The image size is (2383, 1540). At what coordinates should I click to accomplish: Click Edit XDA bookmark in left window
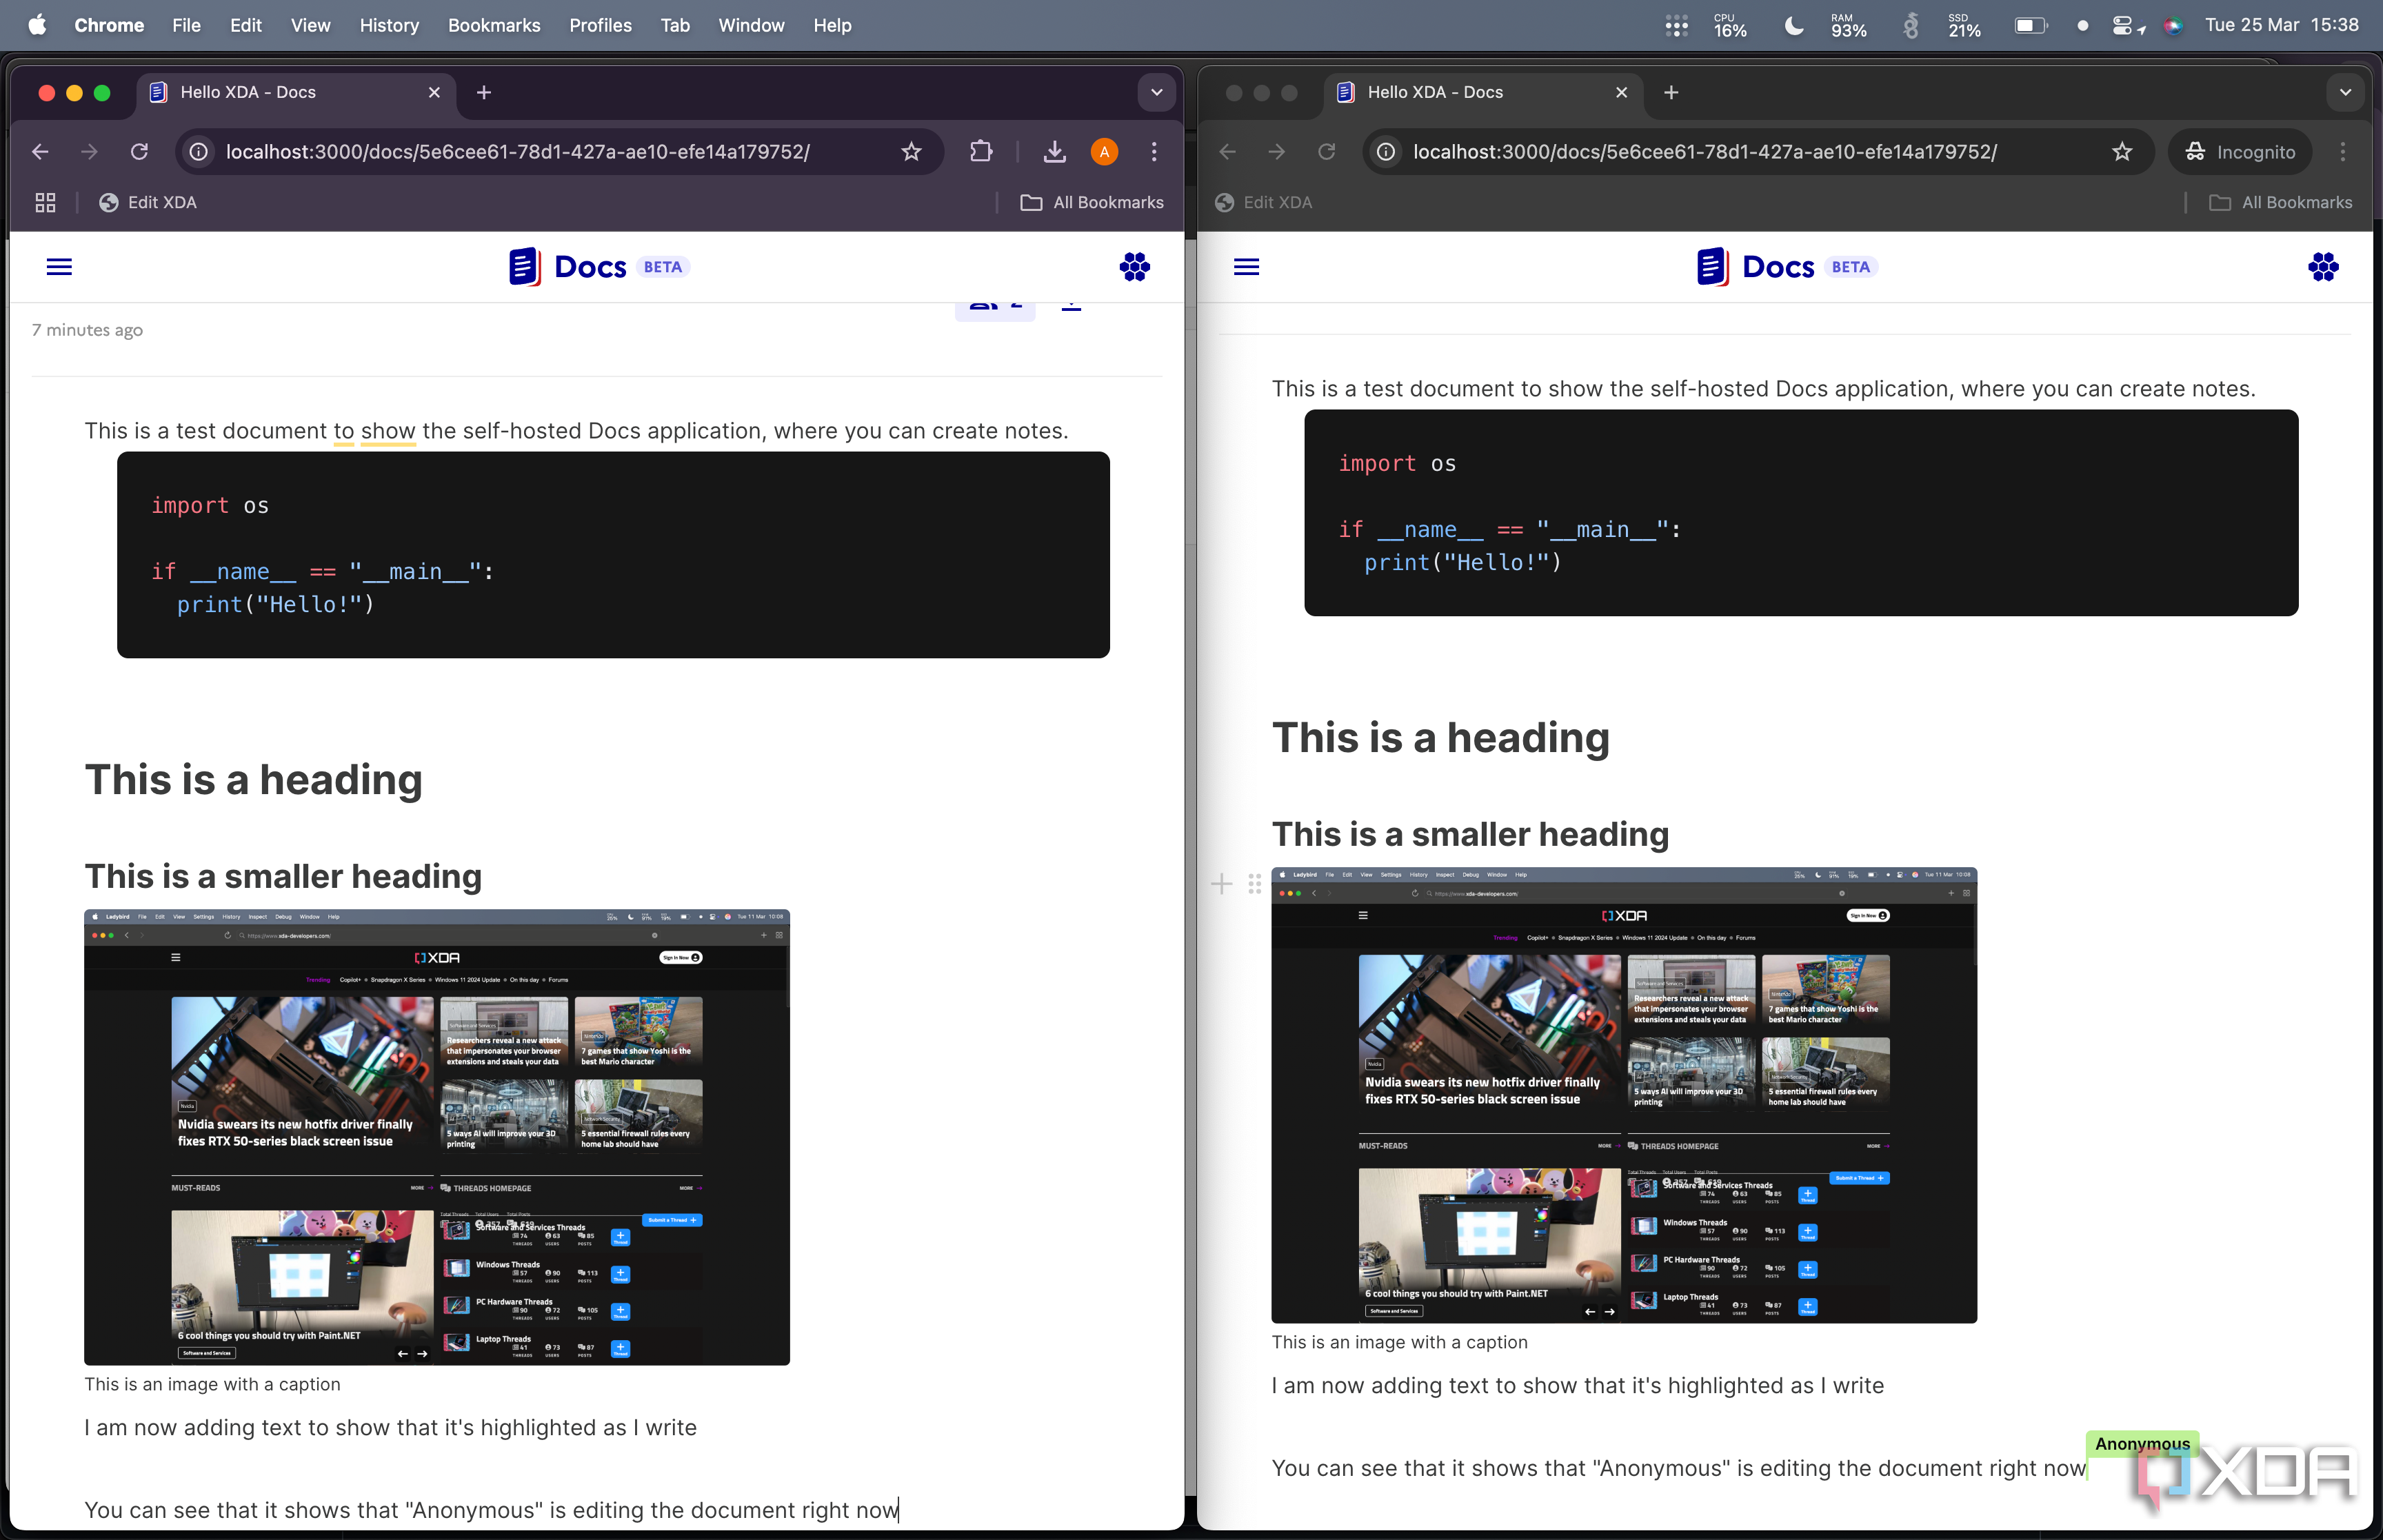[x=148, y=203]
